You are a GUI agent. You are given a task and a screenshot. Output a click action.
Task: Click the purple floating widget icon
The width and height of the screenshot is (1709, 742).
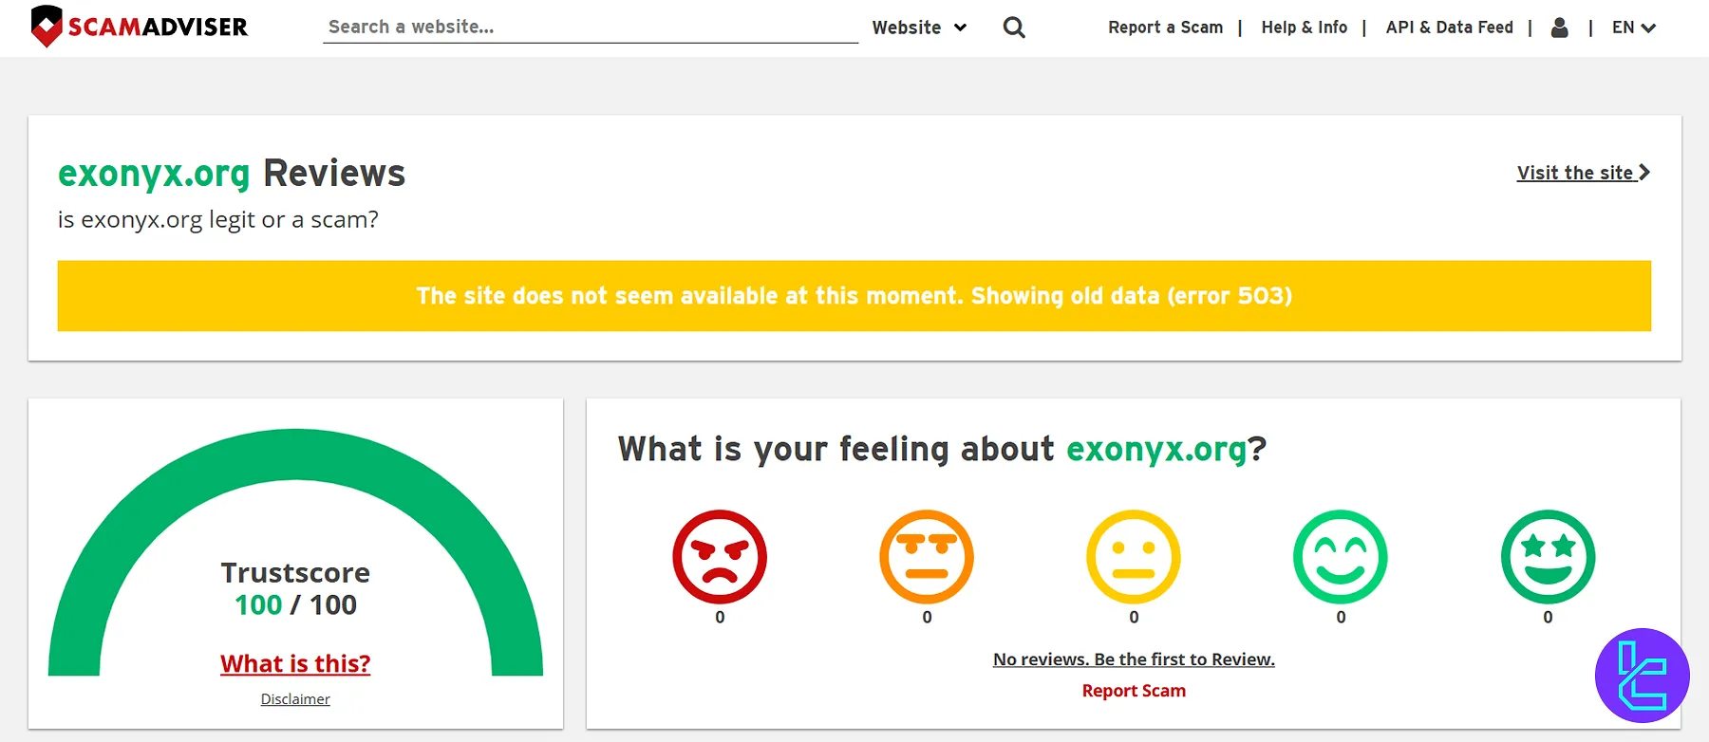(1642, 676)
